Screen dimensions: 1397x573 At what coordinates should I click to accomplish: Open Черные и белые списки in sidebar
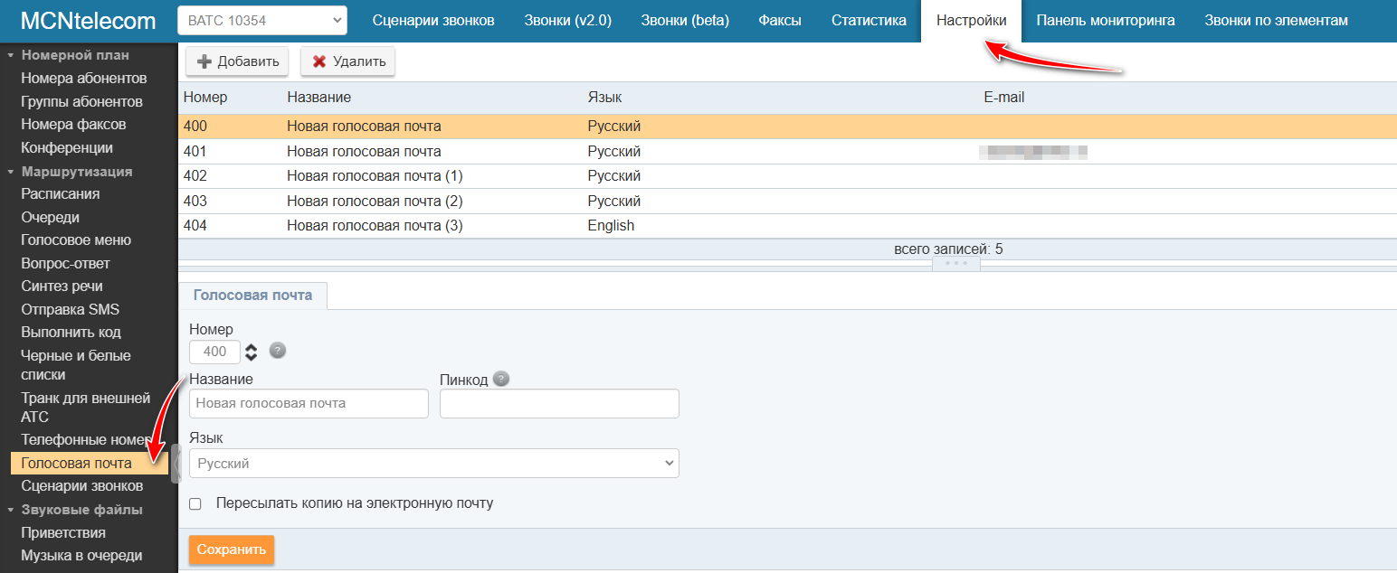tap(76, 365)
